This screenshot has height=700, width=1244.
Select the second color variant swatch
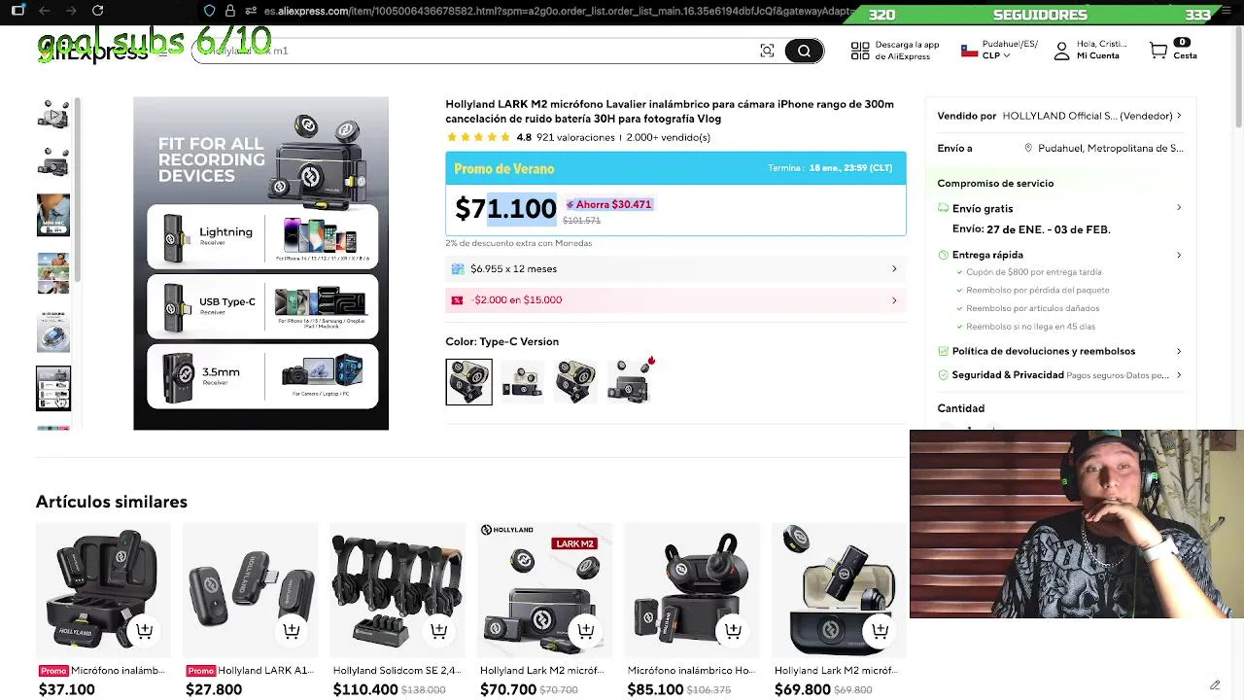coord(522,381)
